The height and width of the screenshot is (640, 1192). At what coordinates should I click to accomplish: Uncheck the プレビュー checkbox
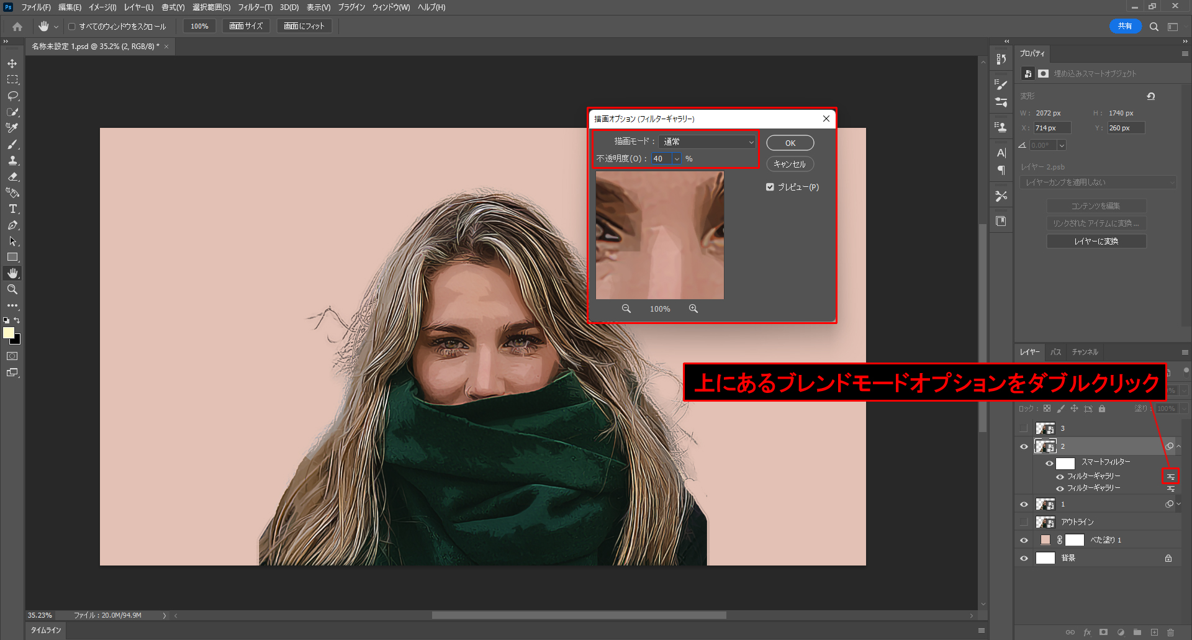(x=770, y=187)
